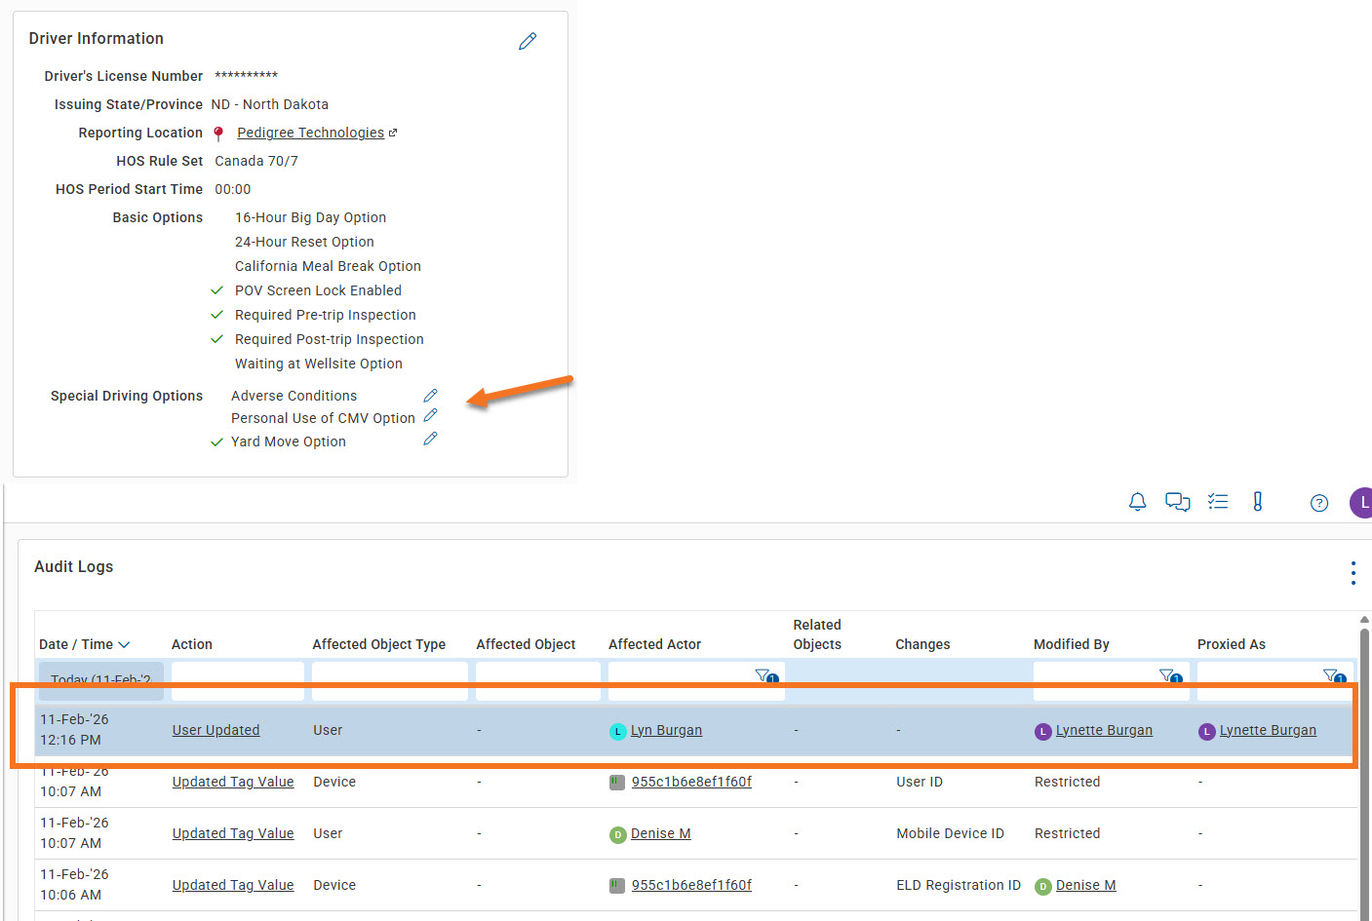
Task: Click the Modified By column header
Action: coord(1072,644)
